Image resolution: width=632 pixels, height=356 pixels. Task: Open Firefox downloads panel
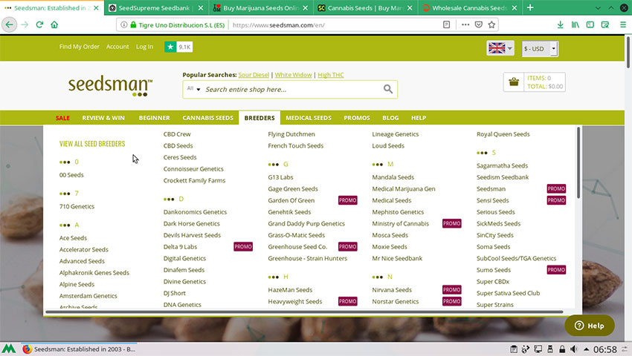pyautogui.click(x=559, y=24)
